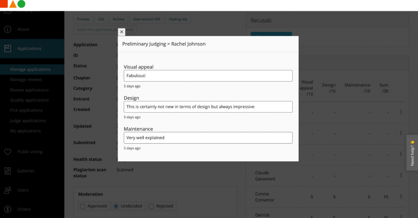Click the Packing slip button
Viewport: 418px width, 218px height.
pos(178,19)
